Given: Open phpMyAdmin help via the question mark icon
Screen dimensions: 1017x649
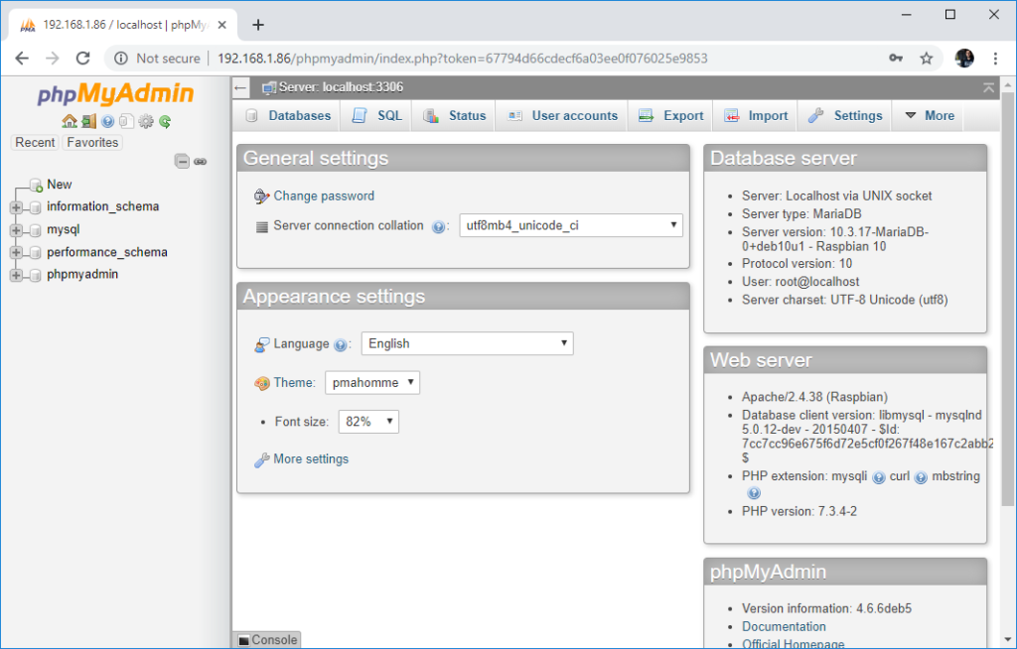Looking at the screenshot, I should tap(107, 121).
